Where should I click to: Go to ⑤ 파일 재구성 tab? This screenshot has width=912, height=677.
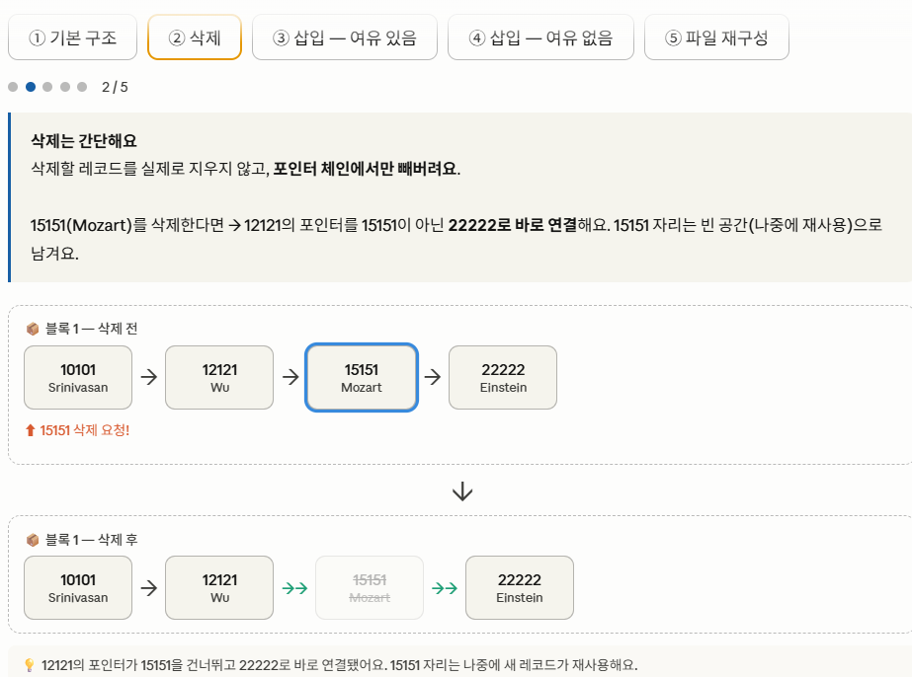716,38
